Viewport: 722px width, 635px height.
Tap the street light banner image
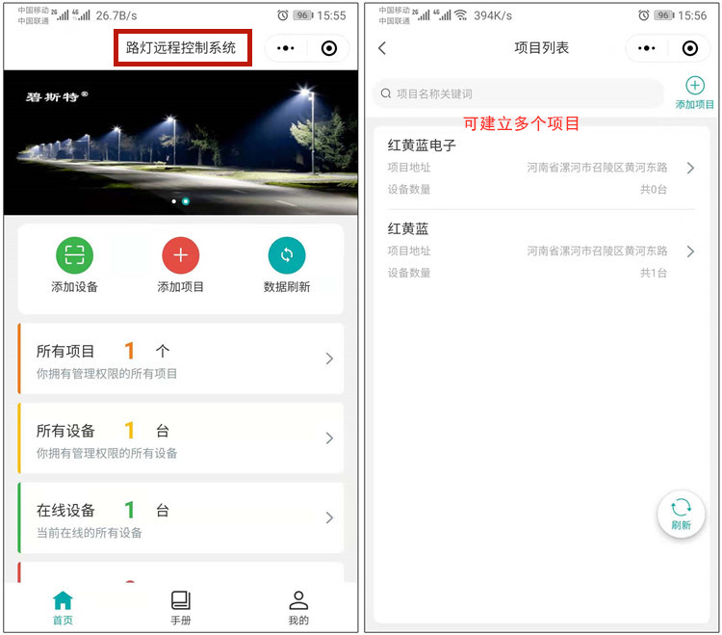coord(181,143)
